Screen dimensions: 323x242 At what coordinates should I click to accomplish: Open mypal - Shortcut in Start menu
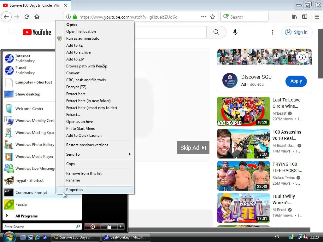tap(29, 181)
